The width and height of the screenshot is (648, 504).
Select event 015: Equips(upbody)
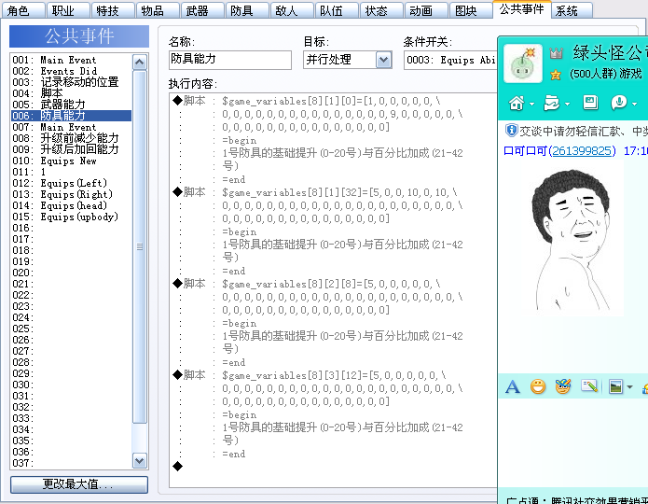pyautogui.click(x=71, y=217)
